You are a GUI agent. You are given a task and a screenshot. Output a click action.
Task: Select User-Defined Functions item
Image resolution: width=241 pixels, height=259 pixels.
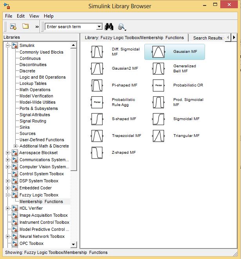pyautogui.click(x=42, y=140)
